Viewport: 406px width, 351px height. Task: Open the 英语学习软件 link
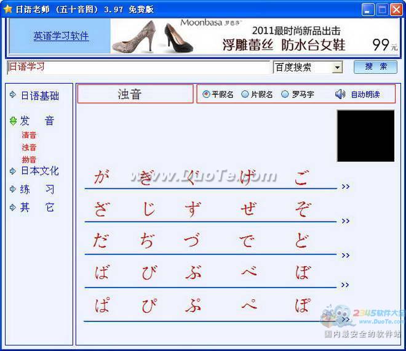point(61,36)
